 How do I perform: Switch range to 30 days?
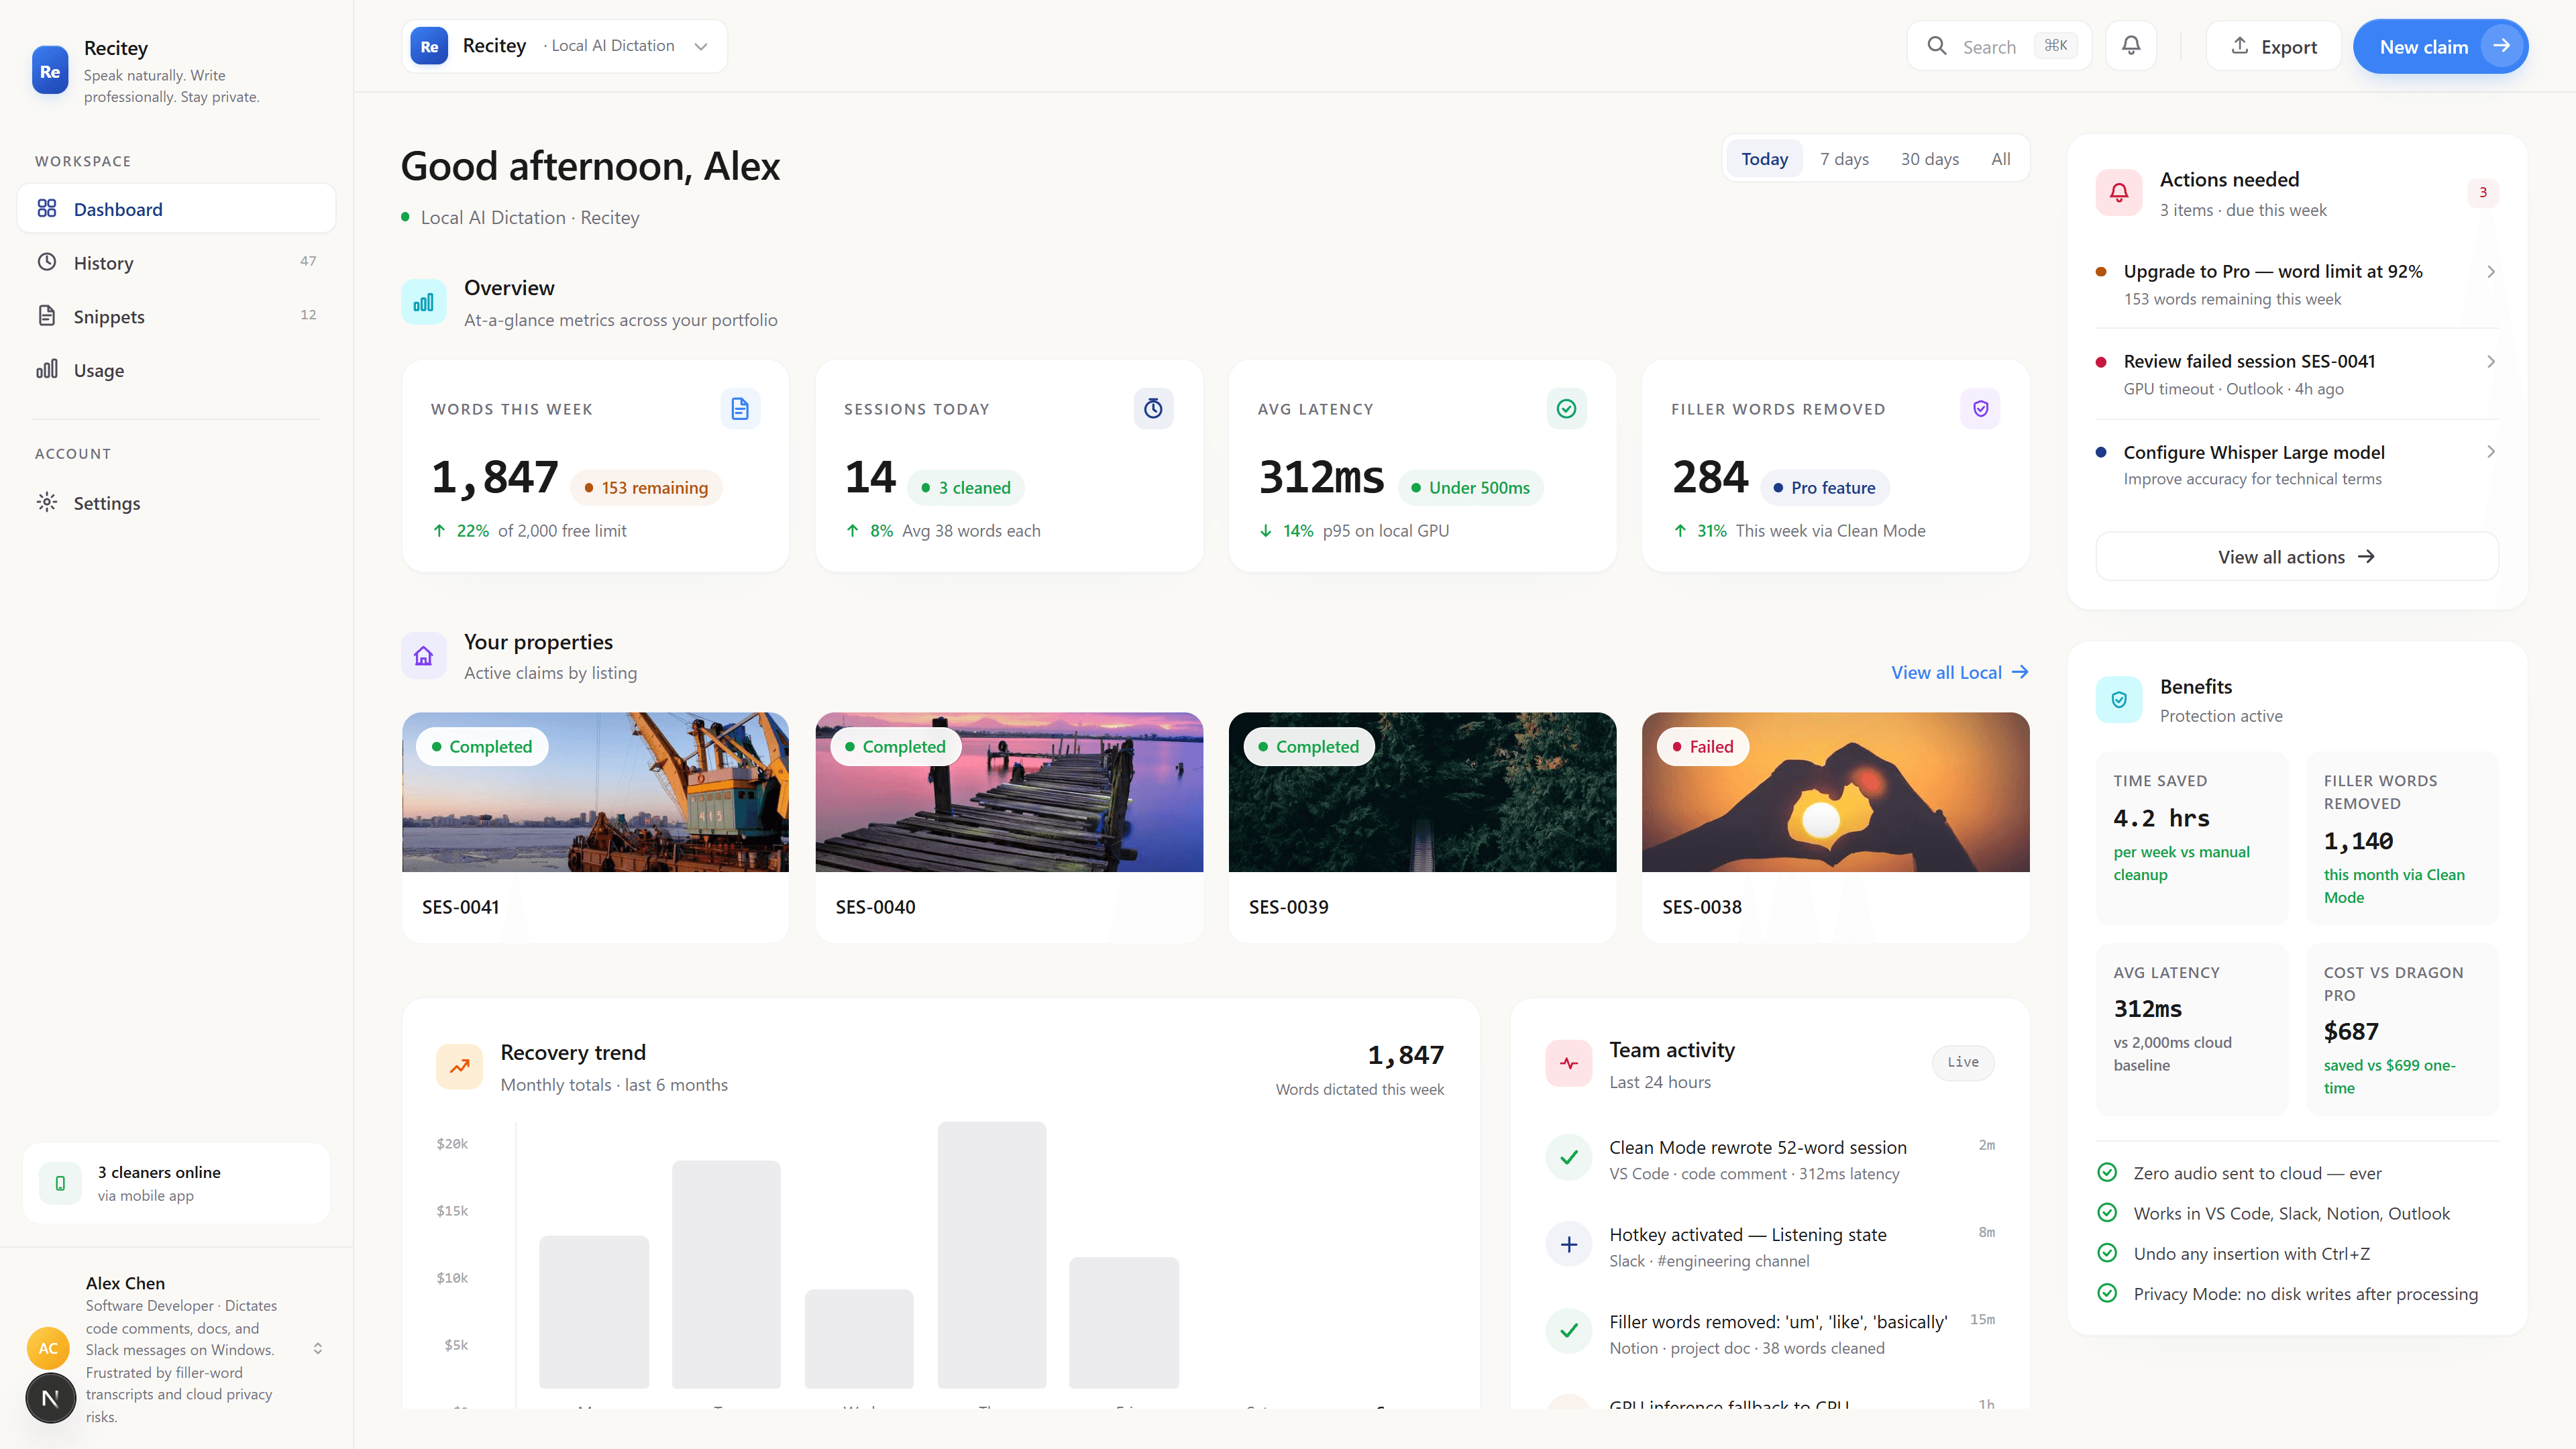tap(1929, 159)
